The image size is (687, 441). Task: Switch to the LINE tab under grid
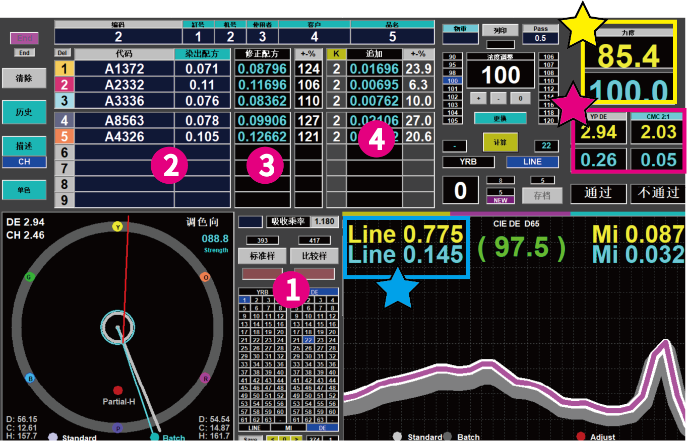(255, 427)
